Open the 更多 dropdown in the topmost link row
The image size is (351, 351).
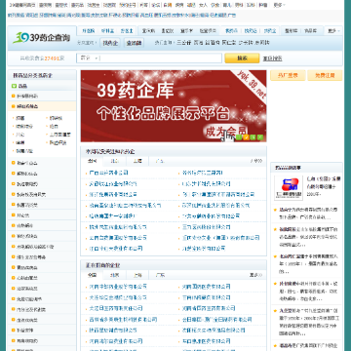pyautogui.click(x=279, y=5)
